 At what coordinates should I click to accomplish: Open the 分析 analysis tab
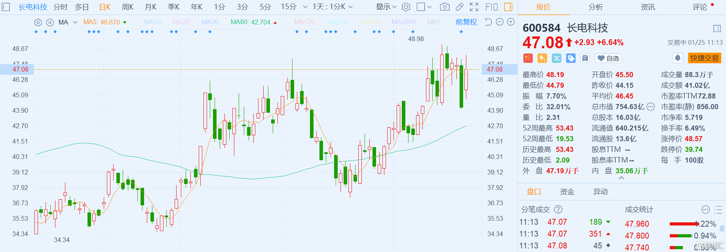point(595,7)
